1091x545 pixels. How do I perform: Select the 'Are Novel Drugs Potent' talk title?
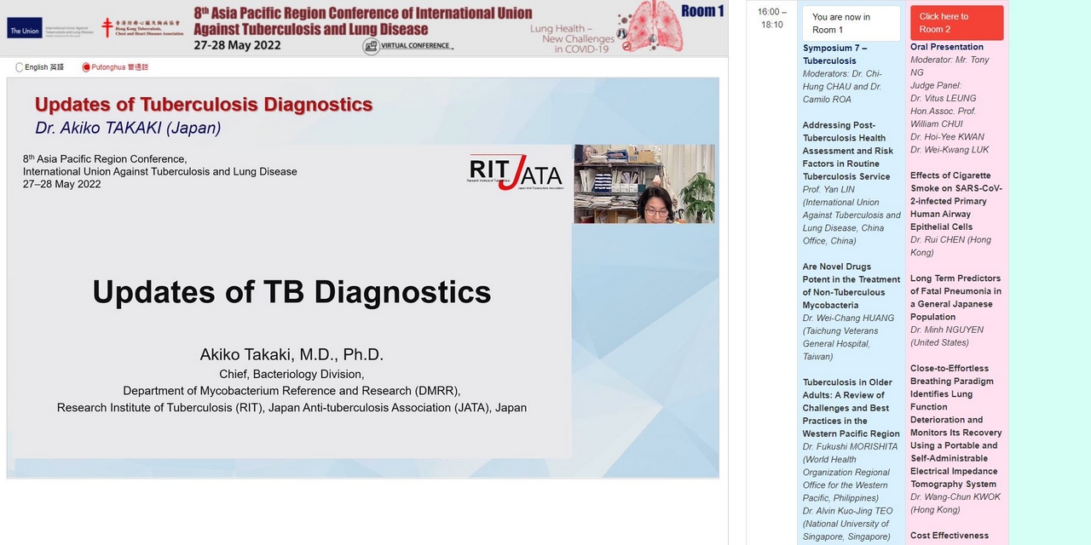point(851,285)
